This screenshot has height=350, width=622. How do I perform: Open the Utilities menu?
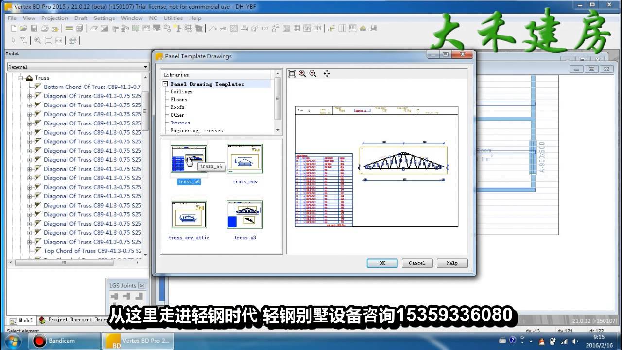pos(173,18)
